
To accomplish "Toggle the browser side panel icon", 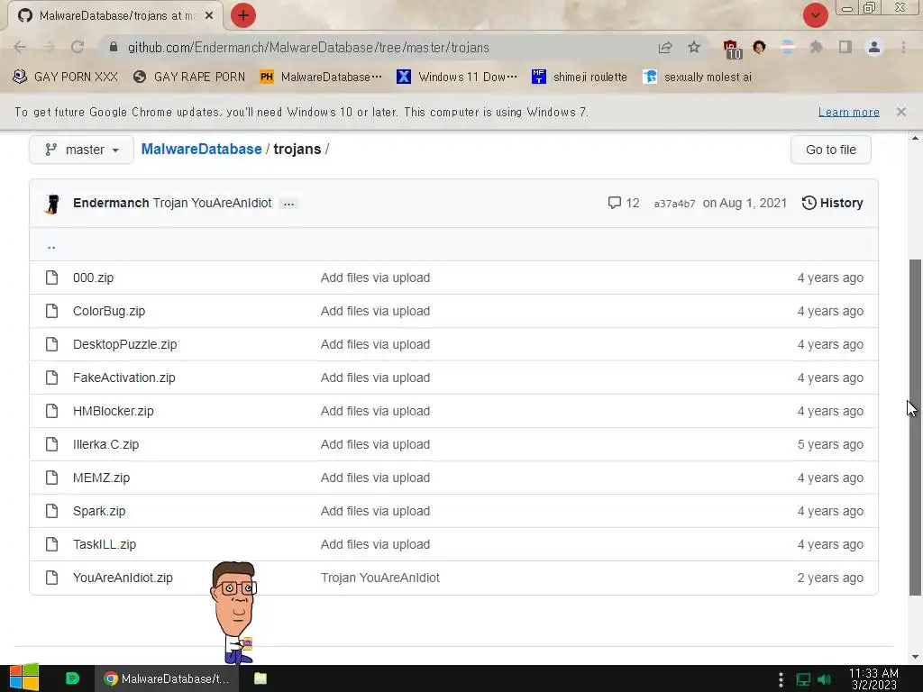I will (845, 47).
